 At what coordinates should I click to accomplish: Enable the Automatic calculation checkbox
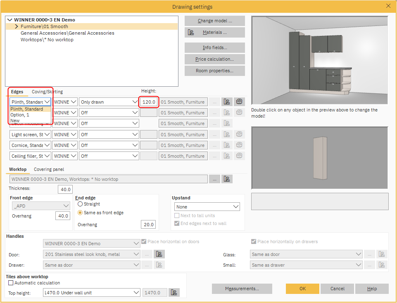coord(11,283)
